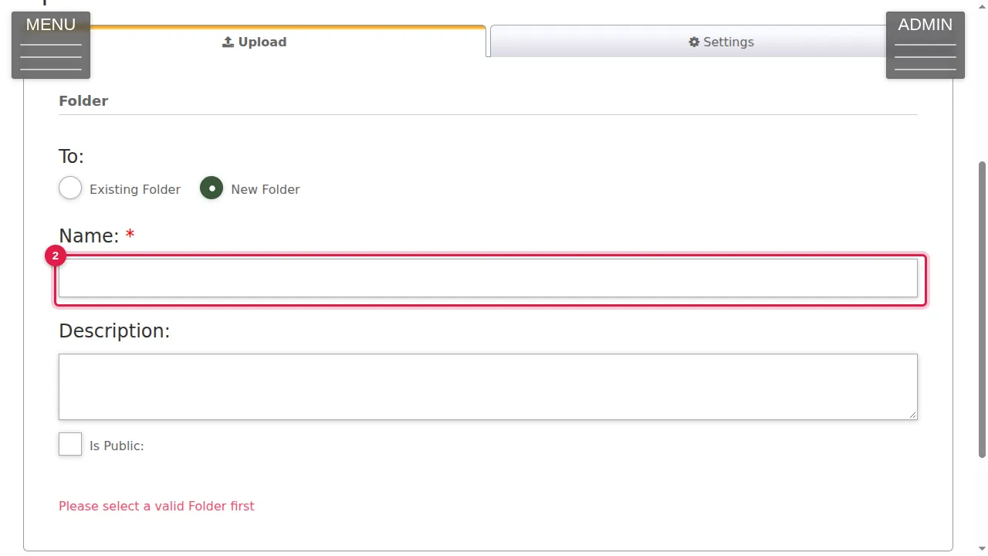
Task: Switch to the Upload tab
Action: coord(255,42)
